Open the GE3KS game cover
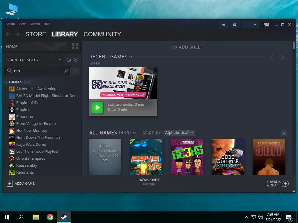The height and width of the screenshot is (223, 298). (187, 157)
